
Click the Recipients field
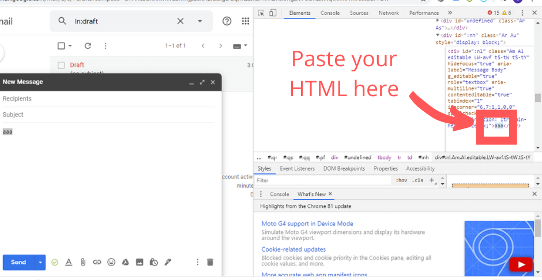pos(108,99)
